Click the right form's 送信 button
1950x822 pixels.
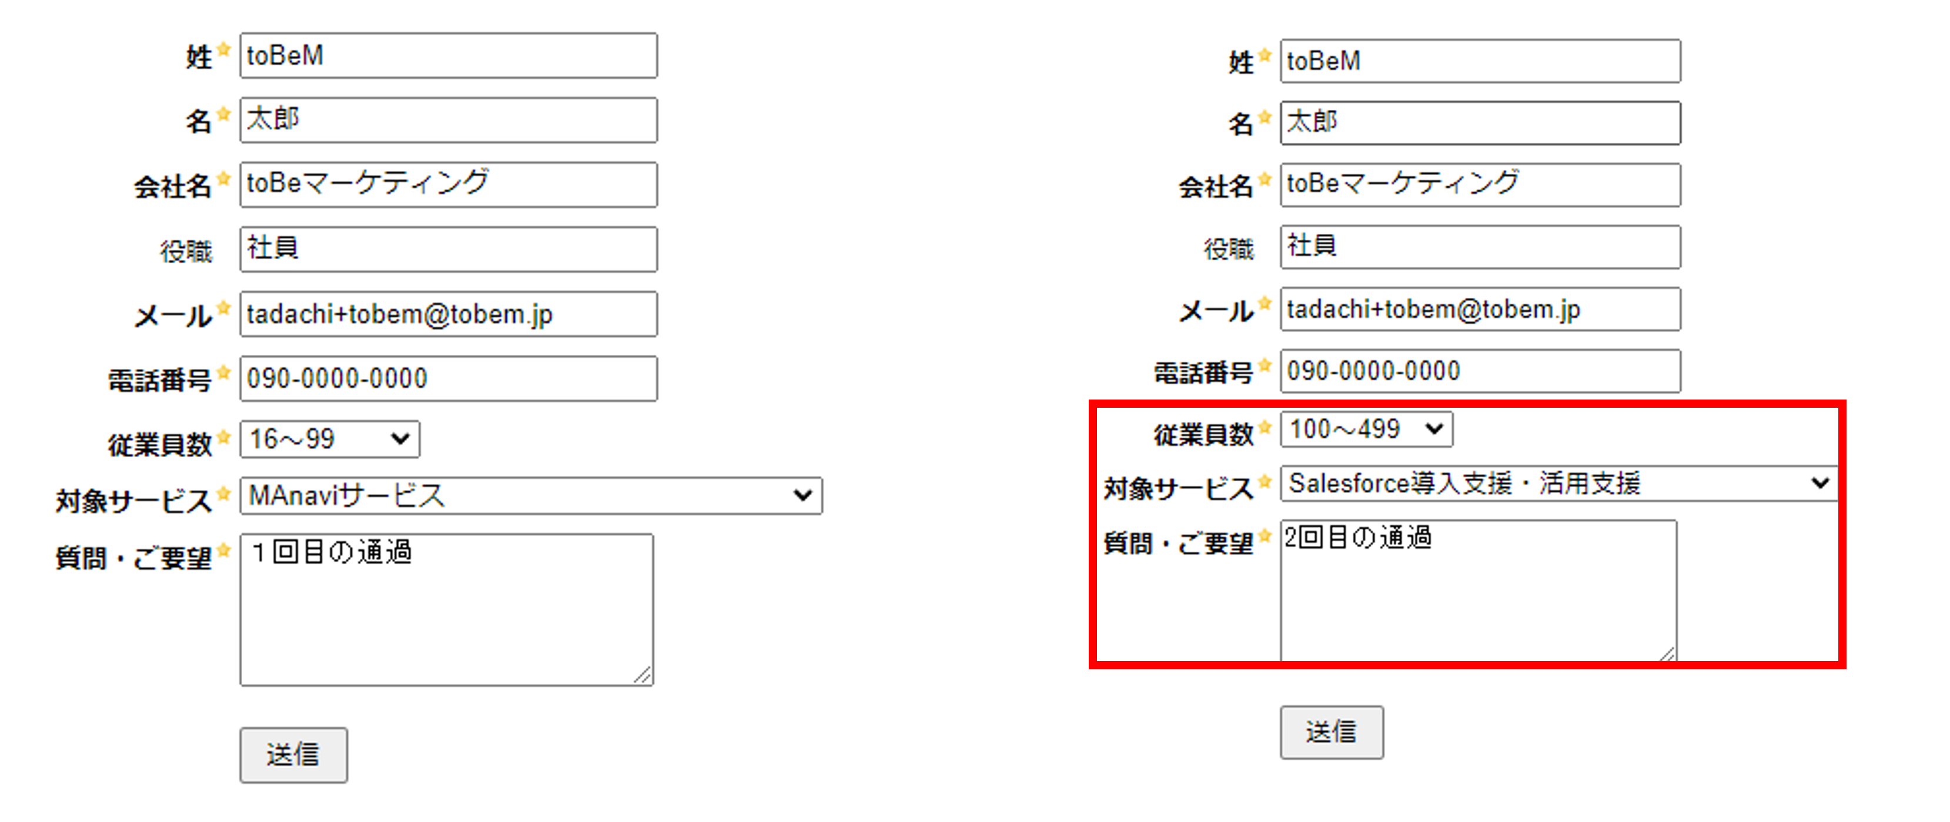pos(1332,732)
